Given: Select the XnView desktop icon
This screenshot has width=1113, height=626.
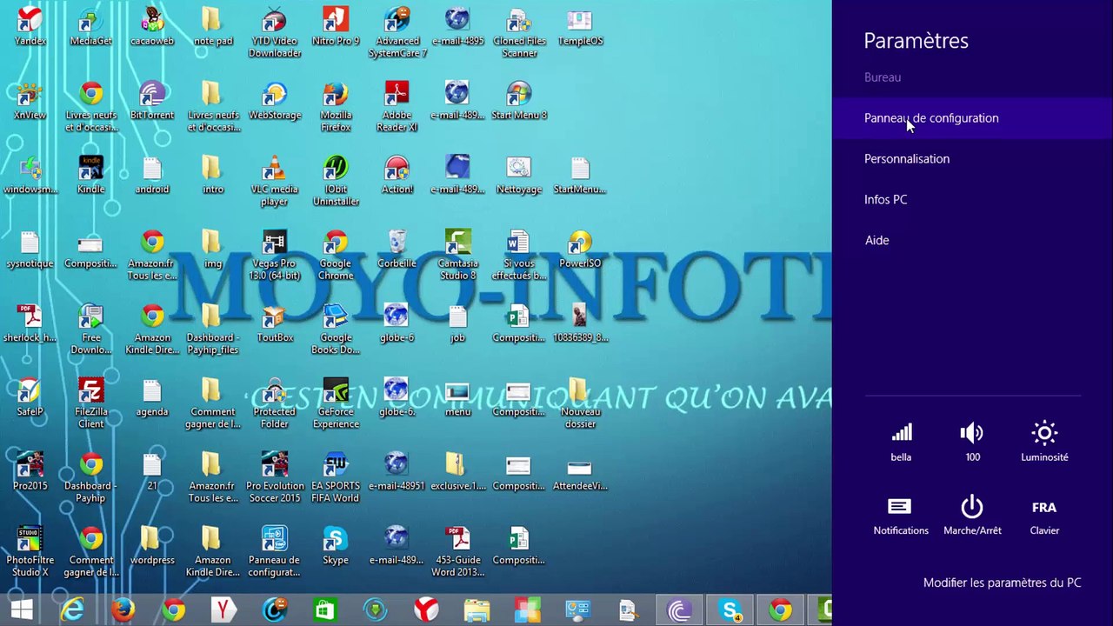Looking at the screenshot, I should tap(30, 101).
